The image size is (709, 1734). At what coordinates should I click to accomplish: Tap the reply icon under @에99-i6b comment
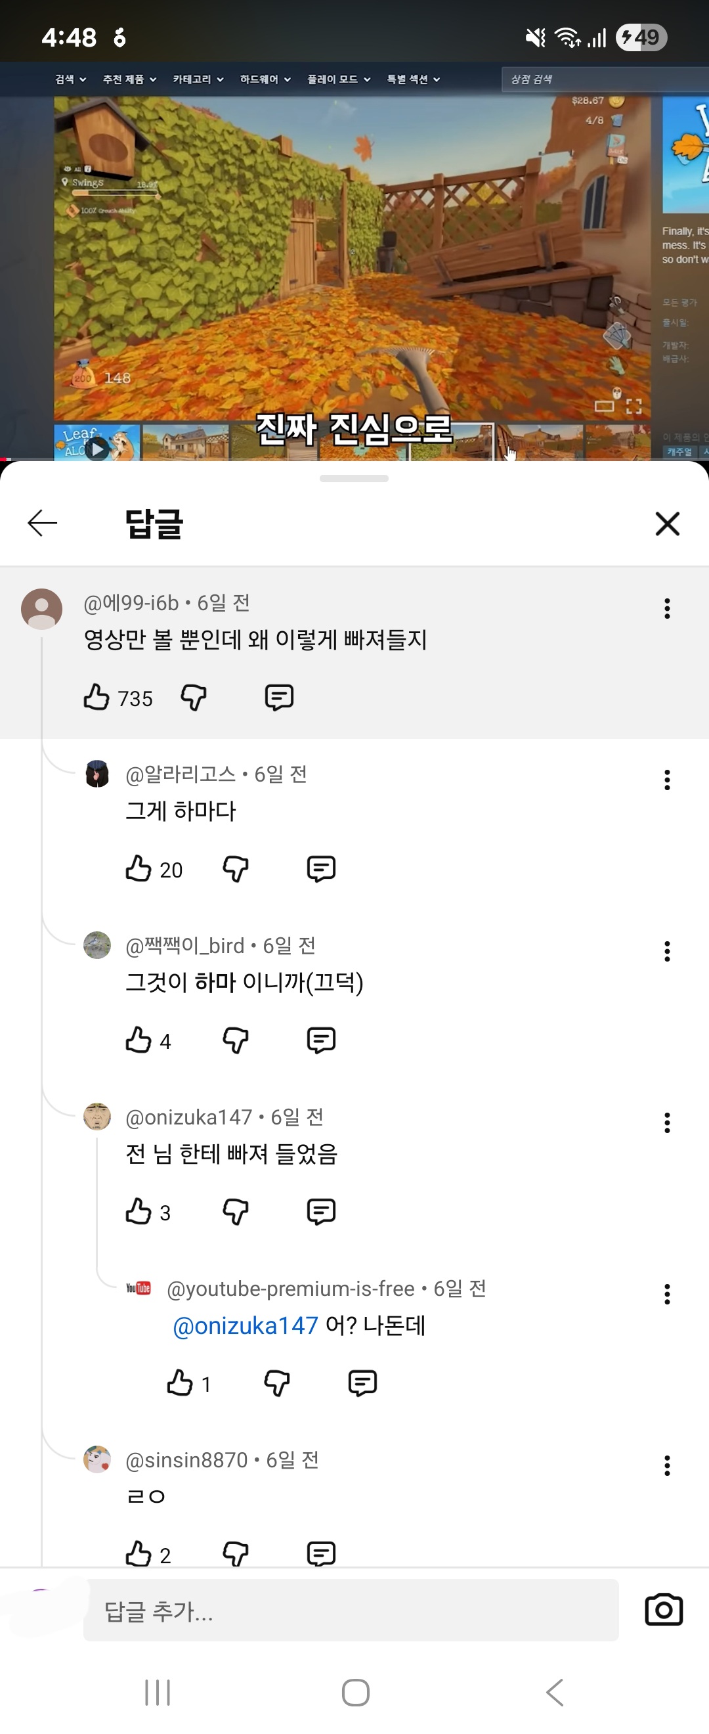279,698
